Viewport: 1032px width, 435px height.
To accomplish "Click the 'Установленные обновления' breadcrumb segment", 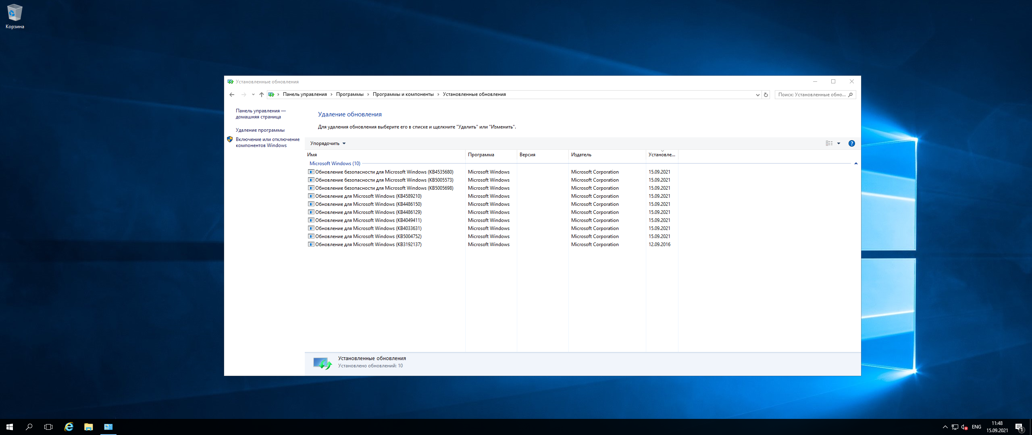I will (474, 94).
